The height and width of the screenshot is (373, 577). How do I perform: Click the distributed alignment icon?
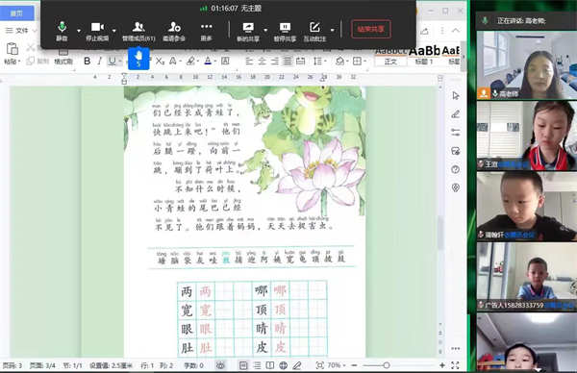coord(301,62)
